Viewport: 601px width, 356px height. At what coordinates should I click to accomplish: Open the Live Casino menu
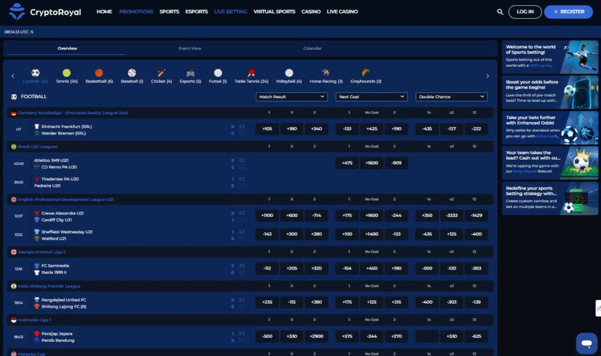click(342, 12)
